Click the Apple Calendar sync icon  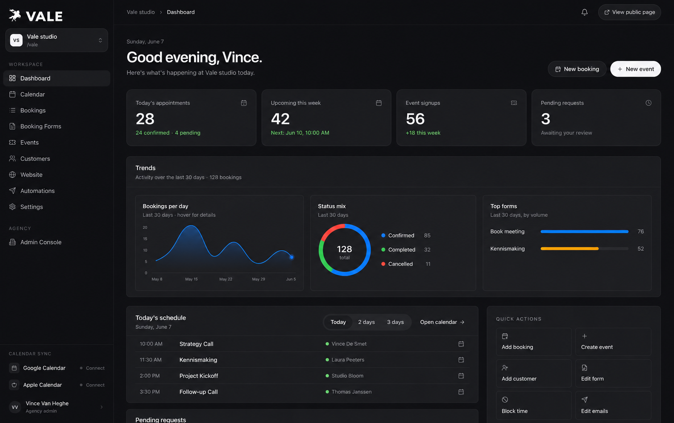(14, 385)
